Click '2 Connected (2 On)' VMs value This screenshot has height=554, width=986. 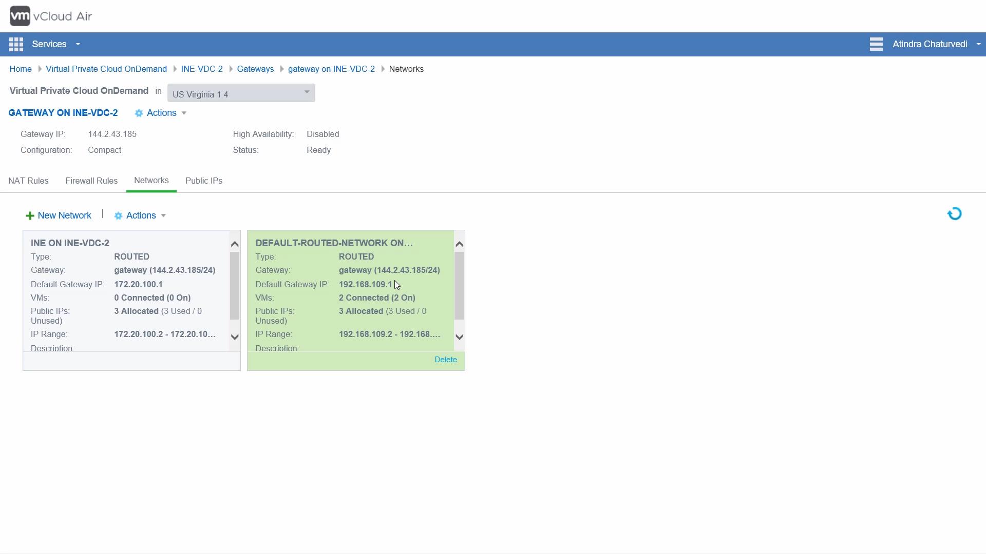click(x=377, y=298)
